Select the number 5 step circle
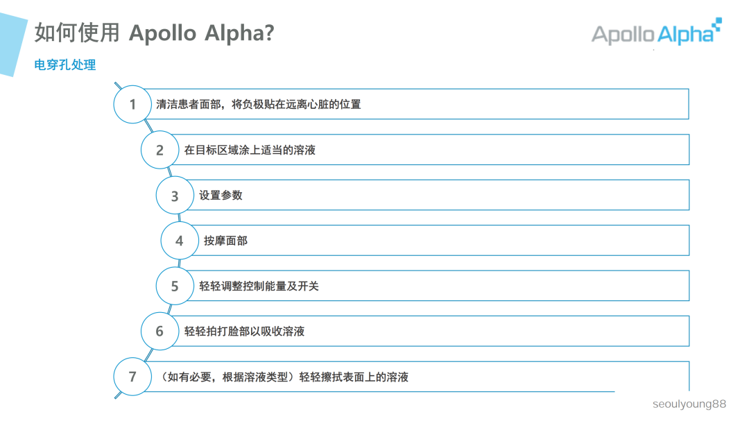The width and height of the screenshot is (749, 421). (x=175, y=286)
